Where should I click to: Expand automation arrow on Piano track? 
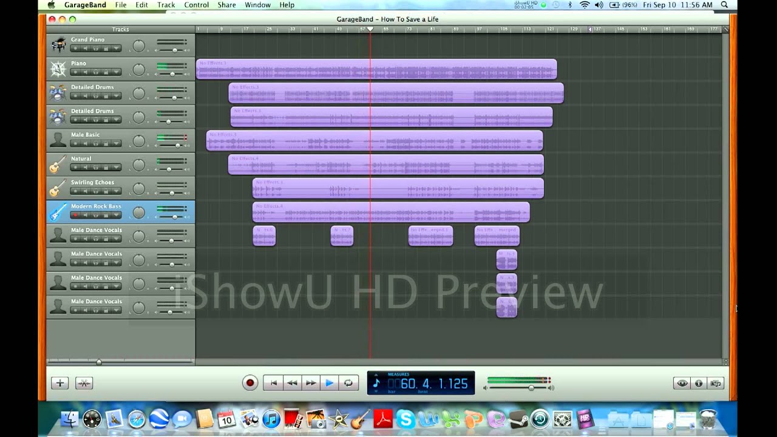tap(116, 72)
